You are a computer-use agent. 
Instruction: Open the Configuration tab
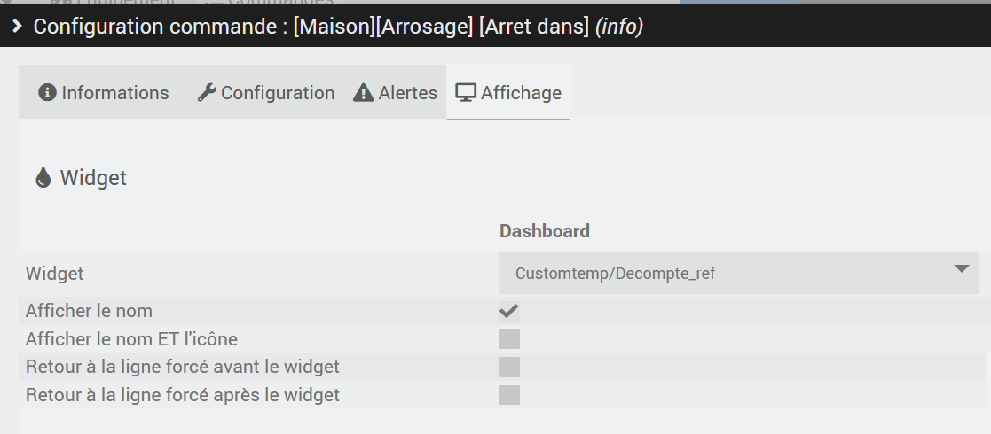tap(266, 92)
